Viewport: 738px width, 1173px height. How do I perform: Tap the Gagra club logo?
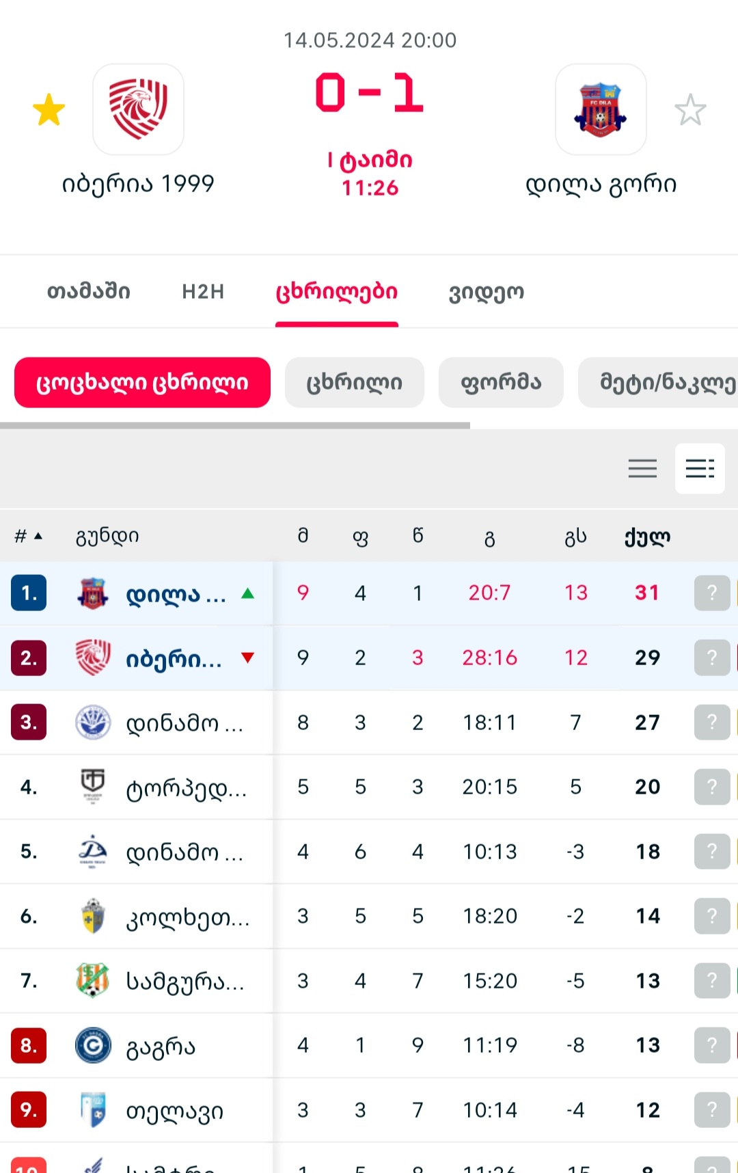tap(93, 1045)
